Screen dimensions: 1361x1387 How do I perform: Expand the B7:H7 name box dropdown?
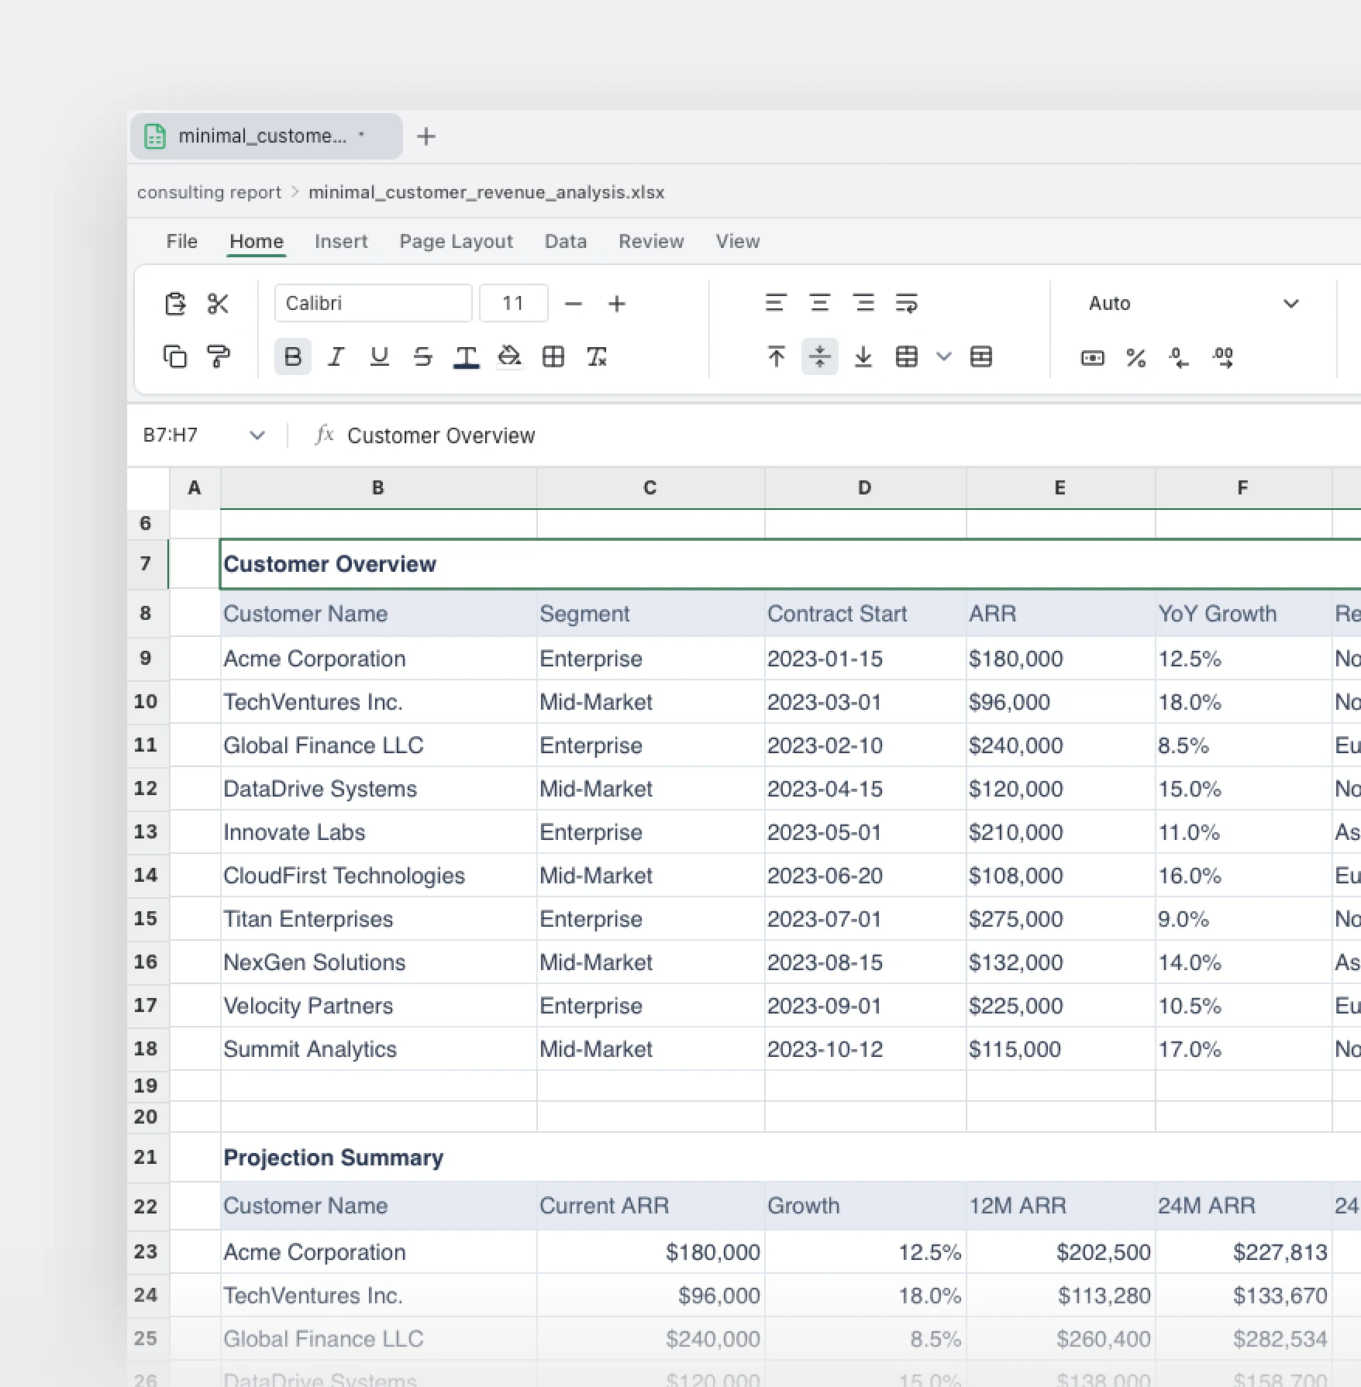(x=257, y=435)
